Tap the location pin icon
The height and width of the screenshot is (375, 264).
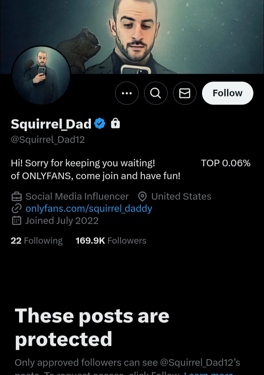(142, 197)
